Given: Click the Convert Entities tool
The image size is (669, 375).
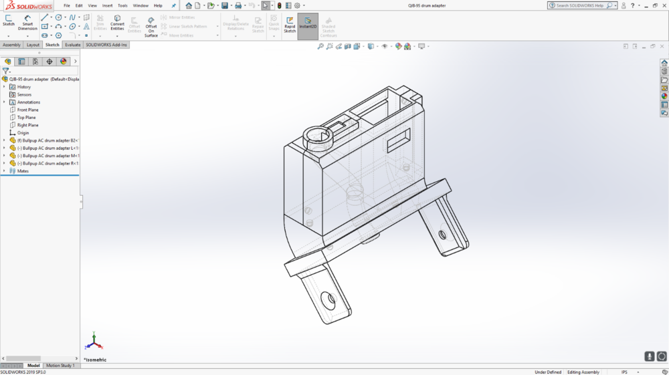Looking at the screenshot, I should [117, 23].
